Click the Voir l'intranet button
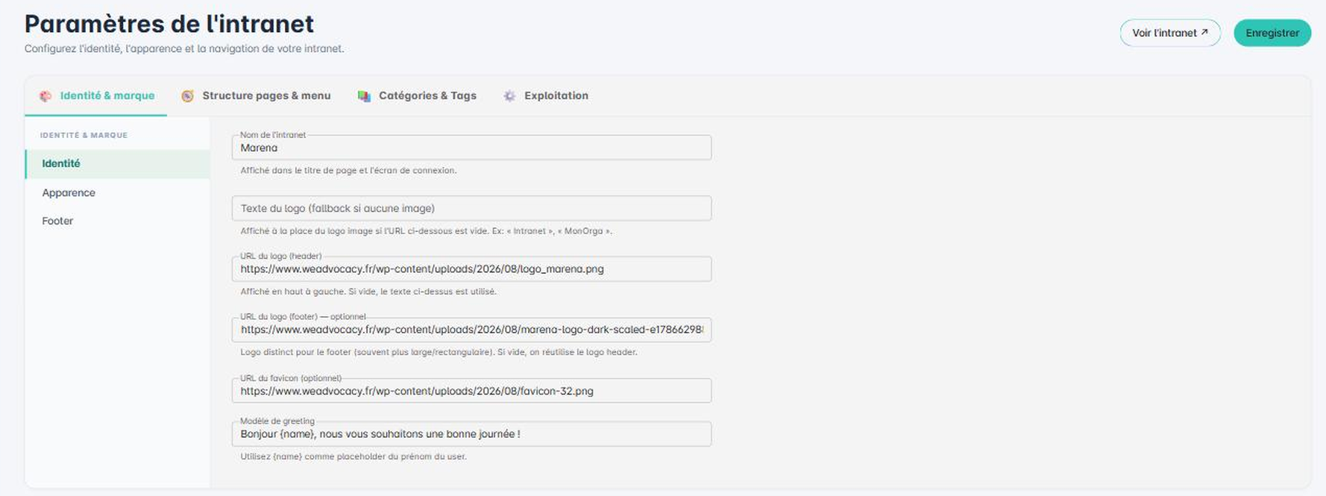Image resolution: width=1326 pixels, height=496 pixels. pos(1170,33)
